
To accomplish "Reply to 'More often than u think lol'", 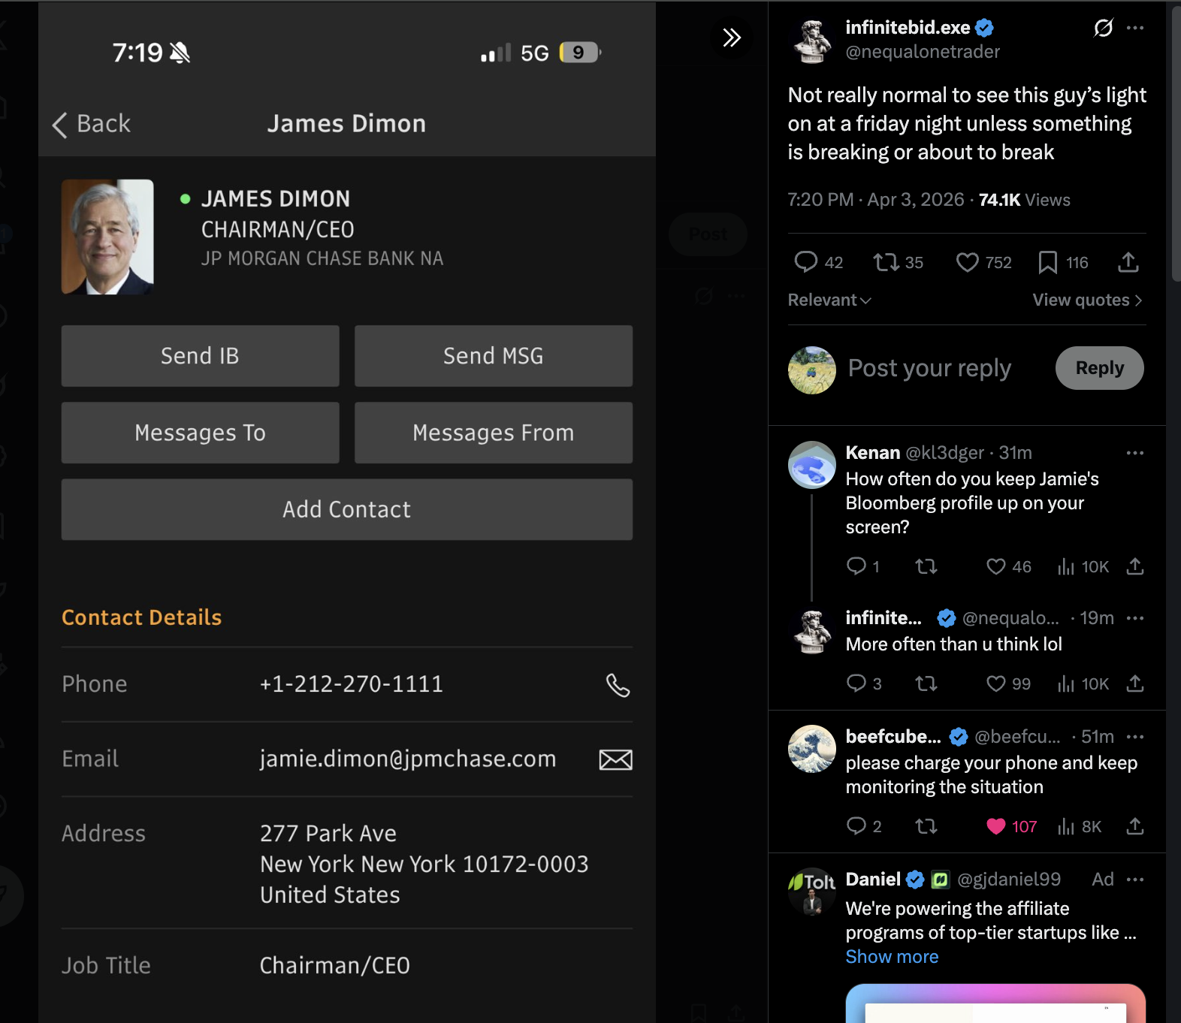I will [x=856, y=684].
